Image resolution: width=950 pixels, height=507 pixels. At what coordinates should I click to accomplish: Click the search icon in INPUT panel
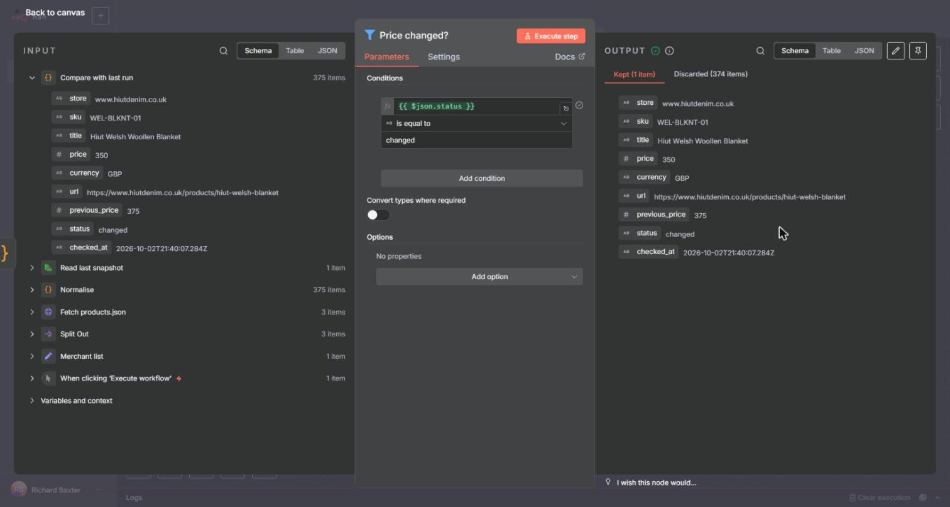(x=223, y=51)
